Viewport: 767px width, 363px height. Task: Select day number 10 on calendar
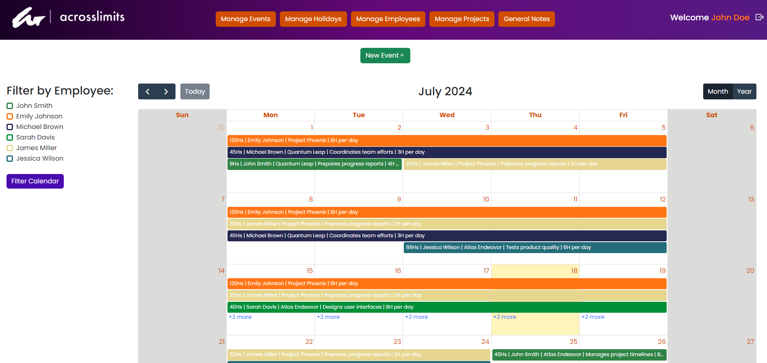pos(486,200)
